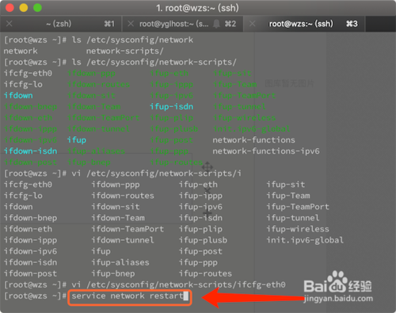This screenshot has height=313, width=396.
Task: Click the bell icon on root@yglhost tab
Action: (216, 24)
